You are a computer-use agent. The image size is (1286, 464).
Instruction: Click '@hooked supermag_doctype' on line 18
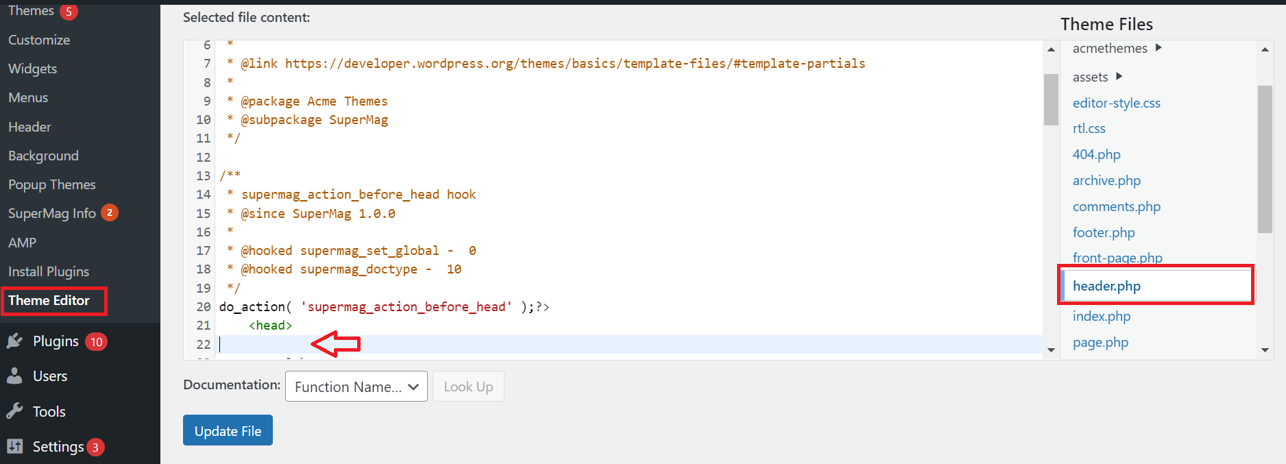click(328, 269)
